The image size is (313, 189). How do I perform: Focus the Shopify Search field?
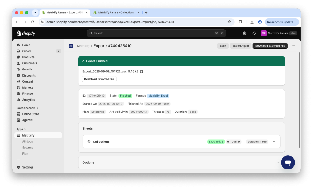(156, 33)
